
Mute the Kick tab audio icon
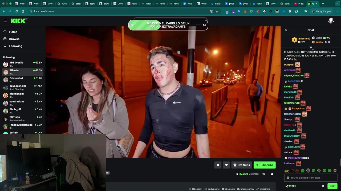(x=313, y=4)
